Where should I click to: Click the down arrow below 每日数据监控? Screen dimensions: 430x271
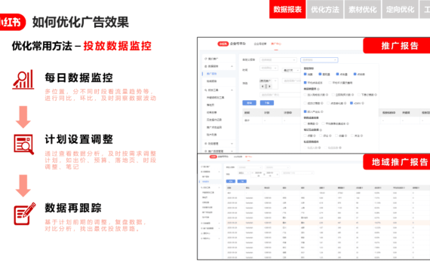point(23,117)
